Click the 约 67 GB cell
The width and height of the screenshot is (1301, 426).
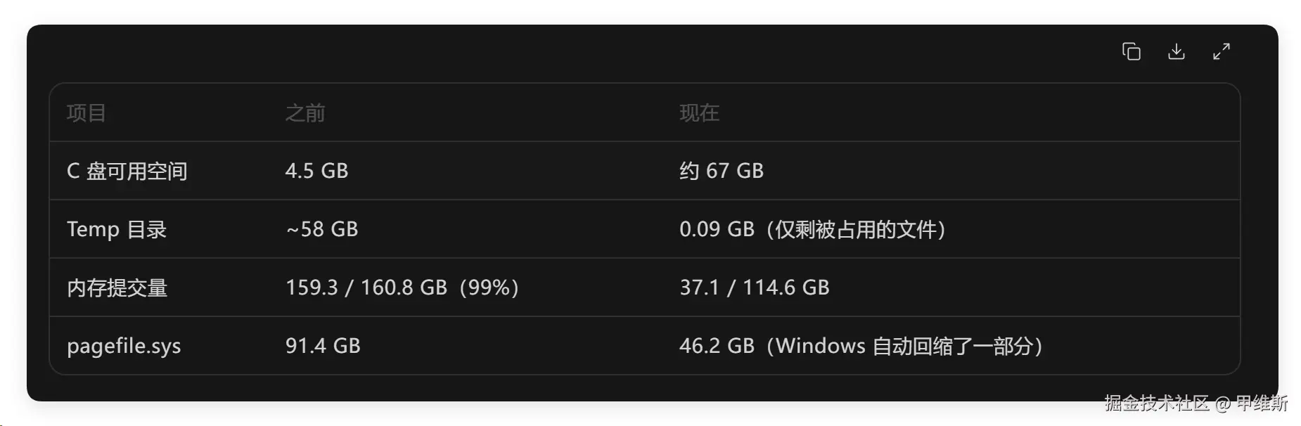pyautogui.click(x=722, y=171)
